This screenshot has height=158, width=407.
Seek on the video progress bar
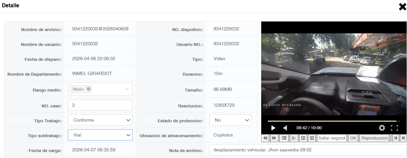pos(334,121)
